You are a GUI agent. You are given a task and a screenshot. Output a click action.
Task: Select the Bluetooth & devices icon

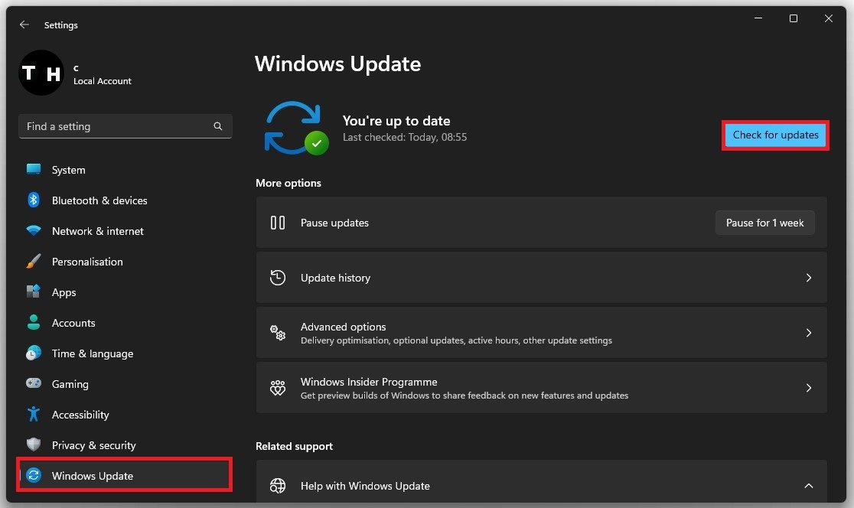pyautogui.click(x=34, y=200)
